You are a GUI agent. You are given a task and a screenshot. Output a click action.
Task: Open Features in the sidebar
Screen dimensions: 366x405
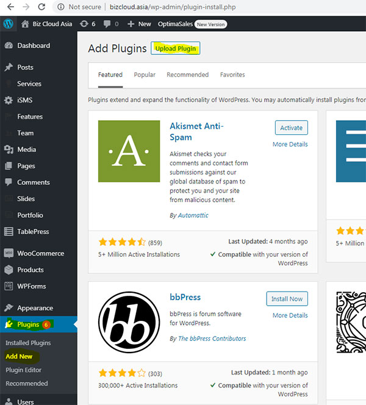click(x=30, y=116)
